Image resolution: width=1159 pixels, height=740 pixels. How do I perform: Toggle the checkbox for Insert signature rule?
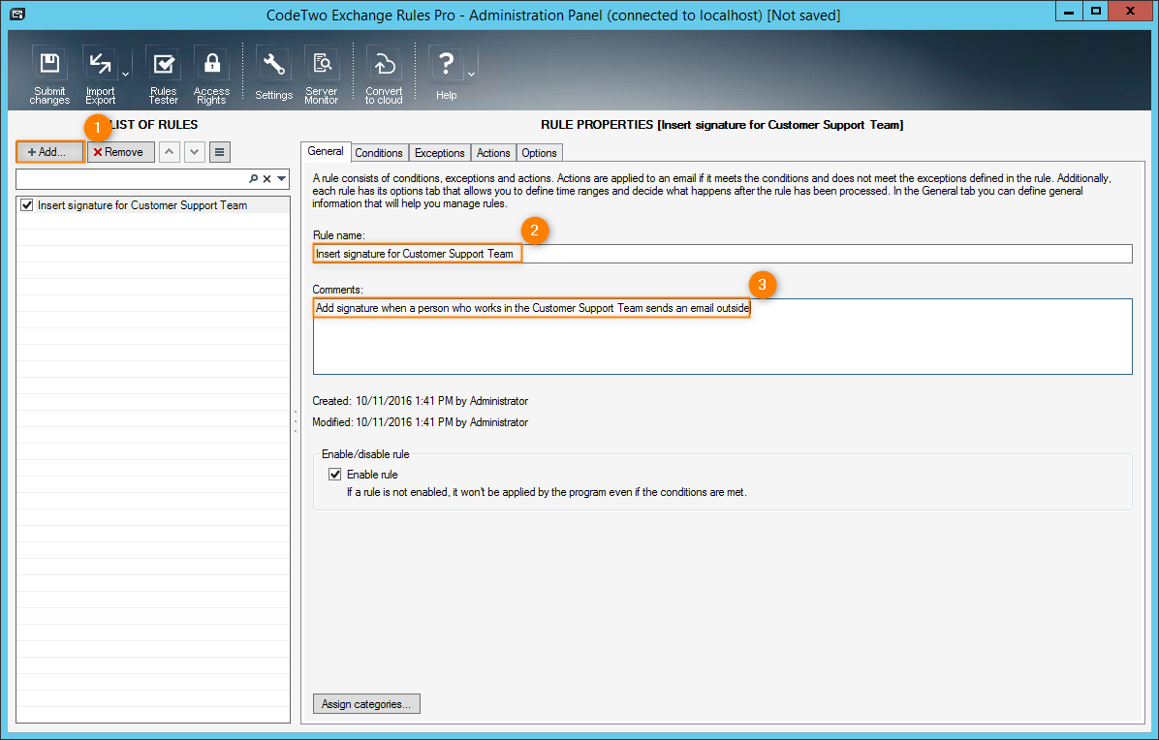tap(27, 205)
